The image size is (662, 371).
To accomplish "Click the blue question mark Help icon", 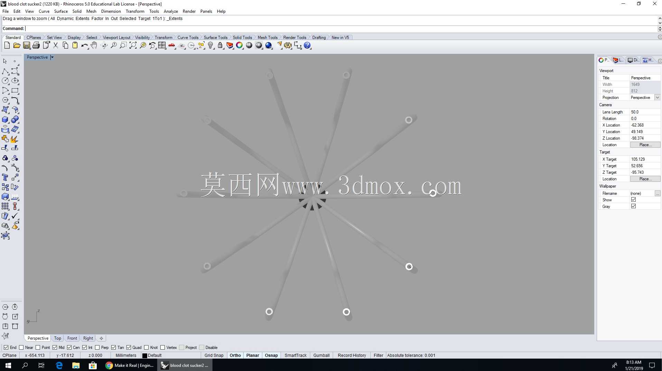I will point(307,46).
